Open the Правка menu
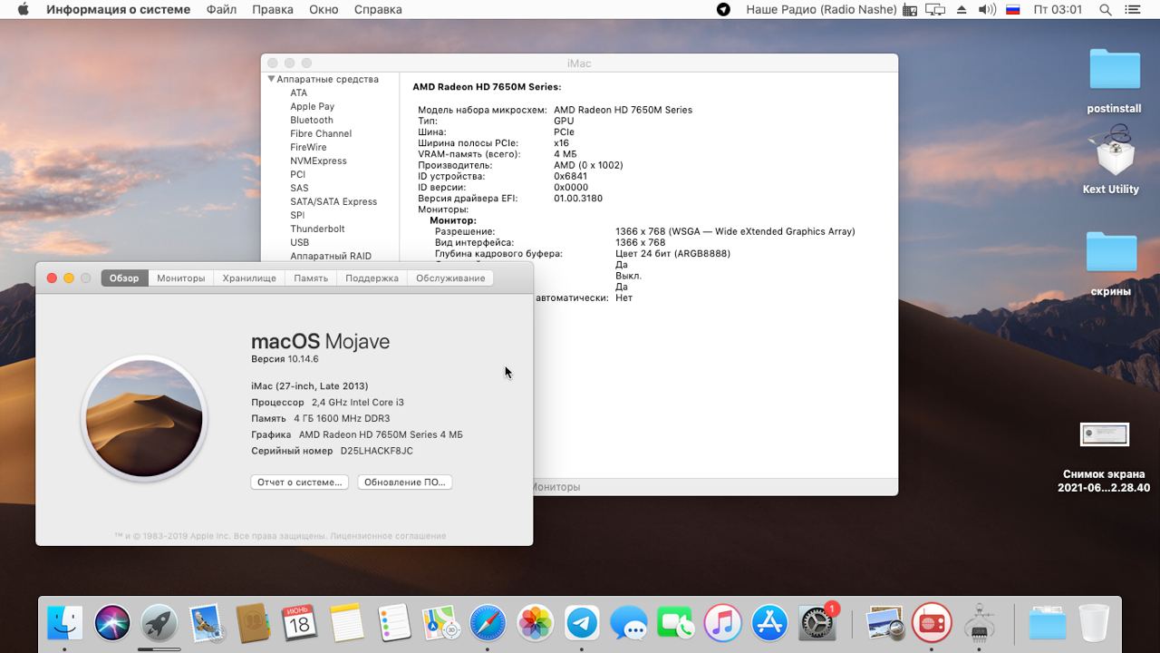Screen dimensions: 1160x653 click(273, 9)
